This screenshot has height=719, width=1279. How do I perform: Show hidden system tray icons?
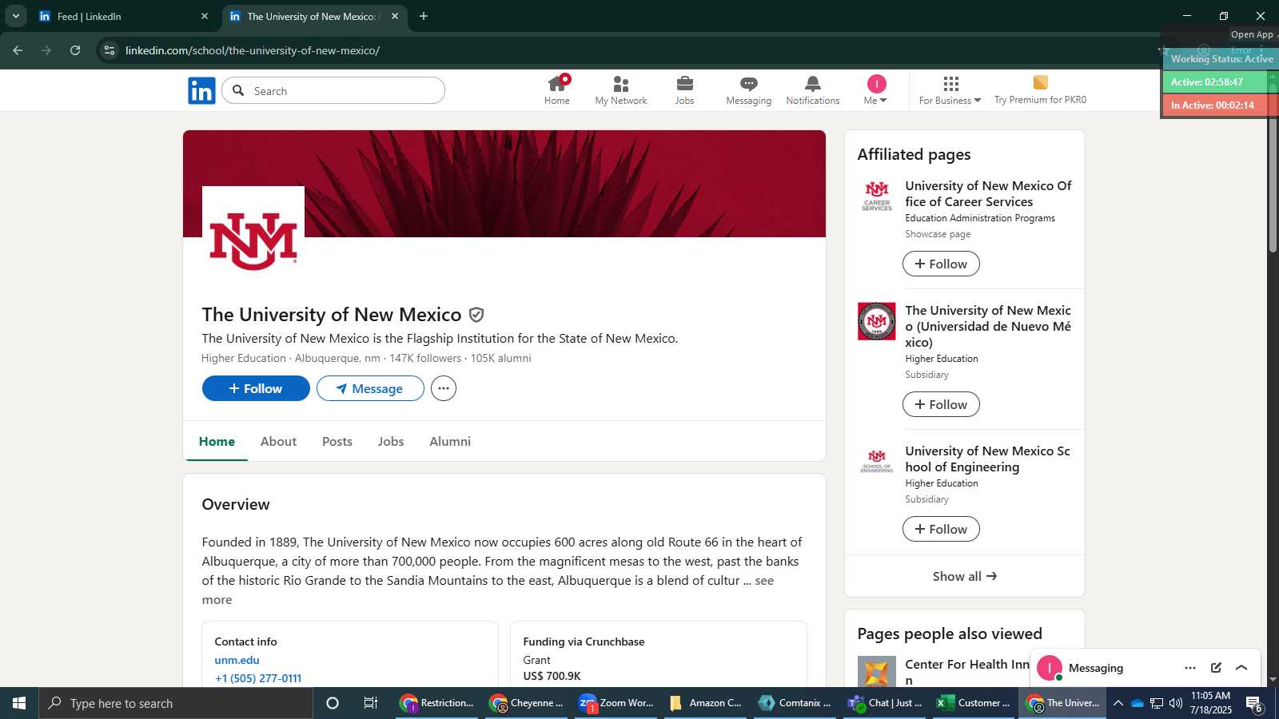(1118, 703)
